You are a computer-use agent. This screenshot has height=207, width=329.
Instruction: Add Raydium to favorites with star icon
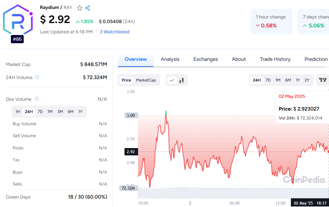[x=80, y=8]
